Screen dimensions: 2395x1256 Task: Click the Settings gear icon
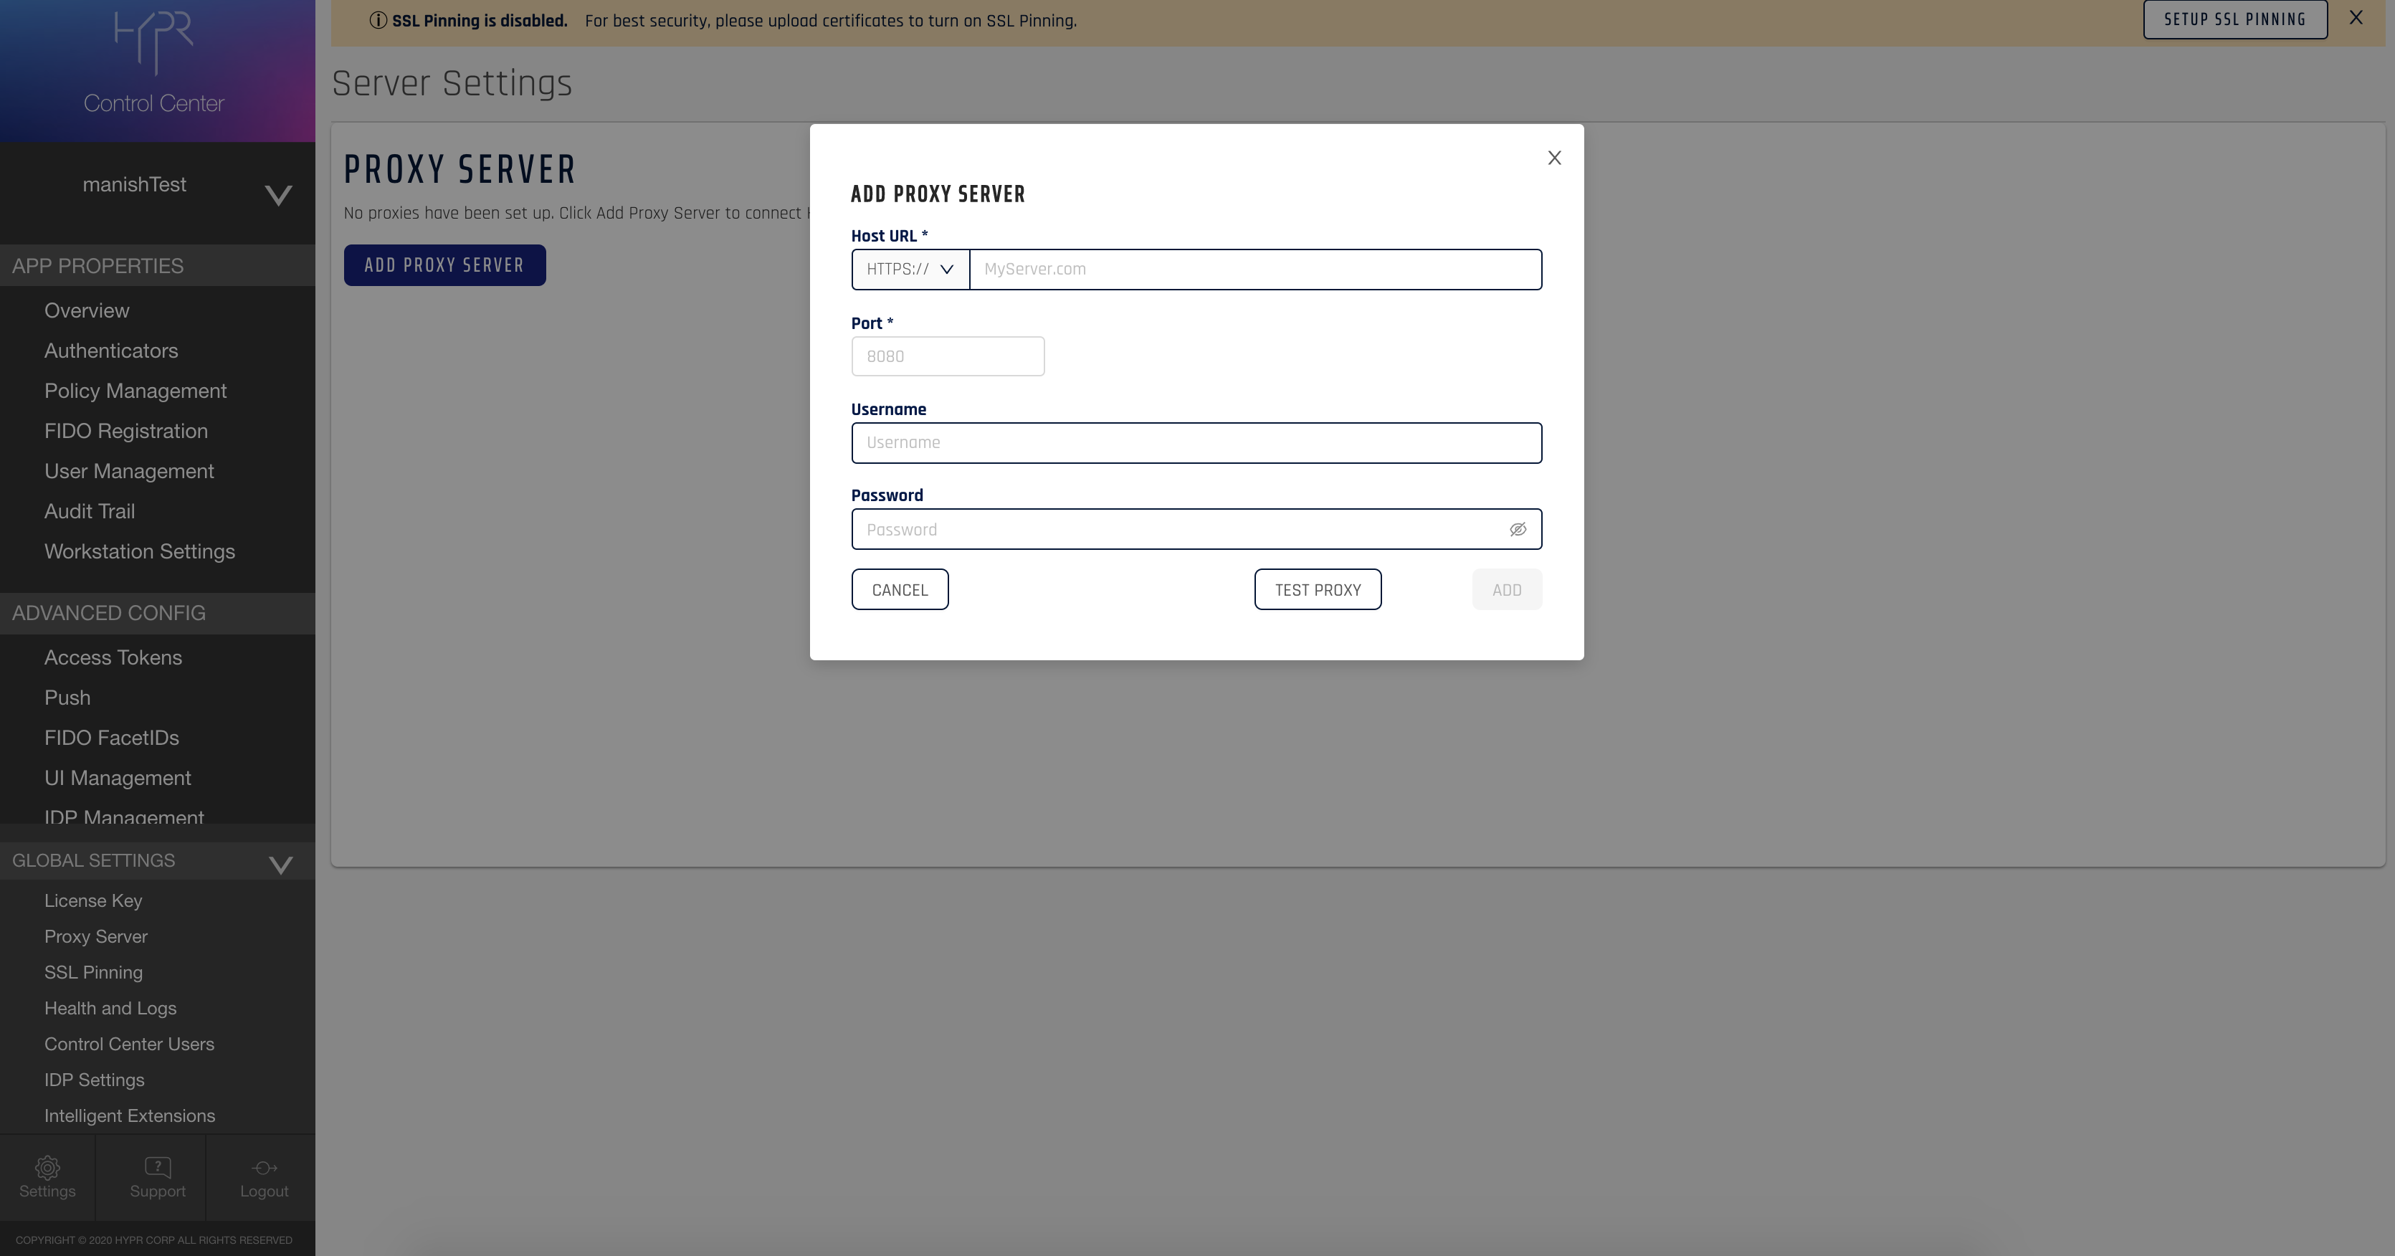point(47,1168)
